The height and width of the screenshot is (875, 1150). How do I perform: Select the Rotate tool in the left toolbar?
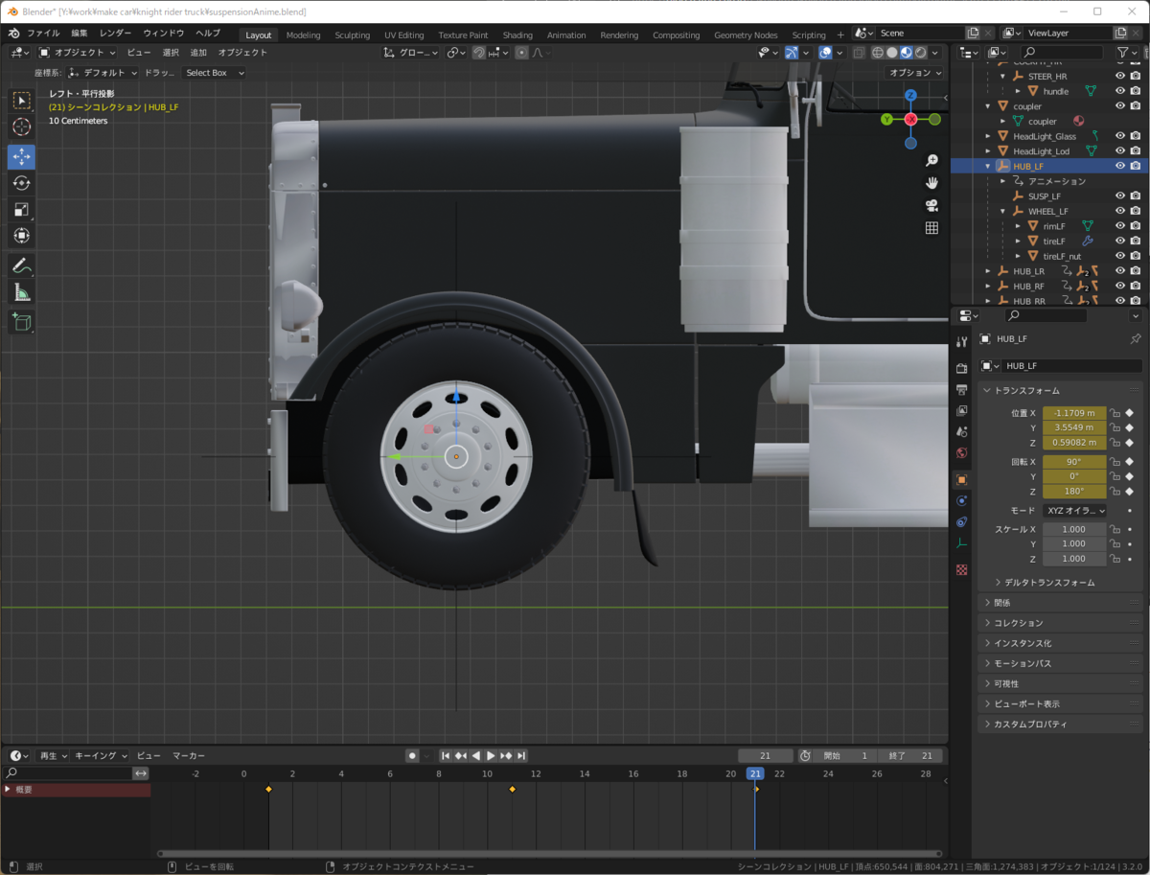pos(21,183)
